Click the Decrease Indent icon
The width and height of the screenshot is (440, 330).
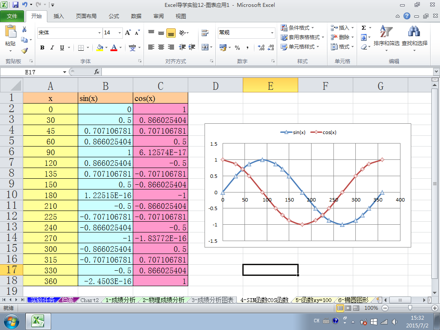(182, 47)
